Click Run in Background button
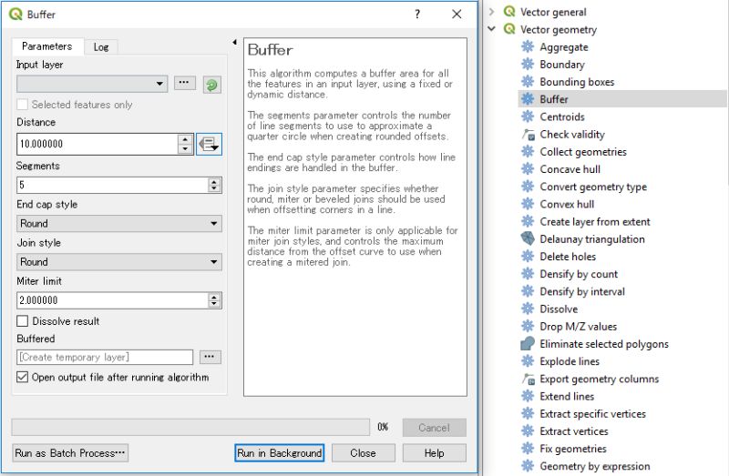The height and width of the screenshot is (476, 729). pos(280,452)
